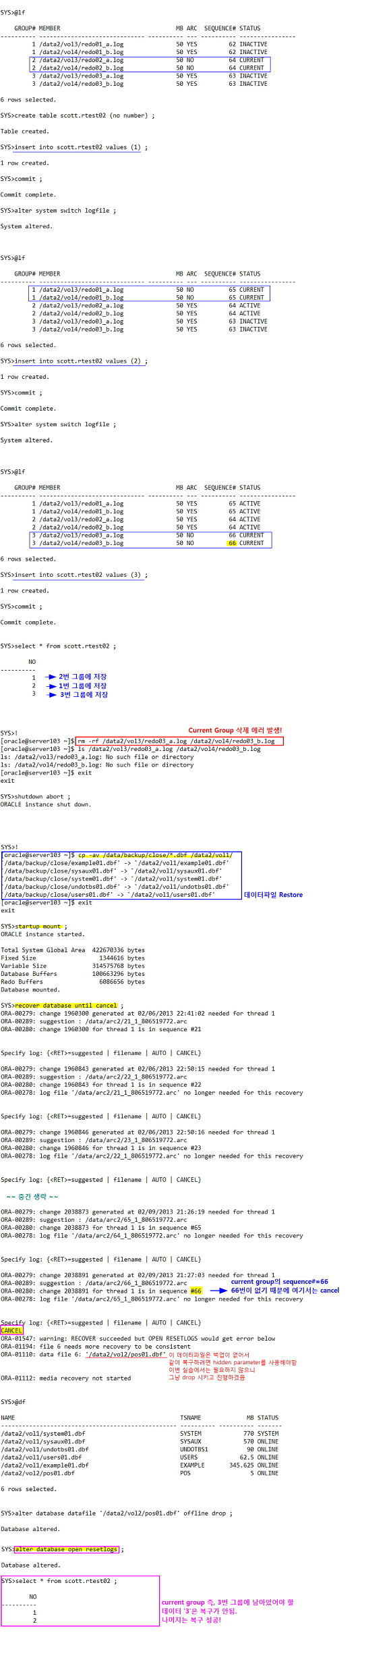Click the '/data/backup/close/undotbs01.dbf' copy output line
391x1660 pixels.
tap(116, 887)
